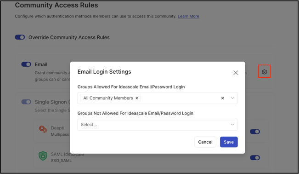
Task: Switch off the SAML IdeaScale toggle
Action: 255,157
